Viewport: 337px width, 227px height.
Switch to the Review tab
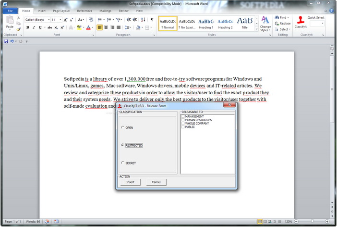123,11
